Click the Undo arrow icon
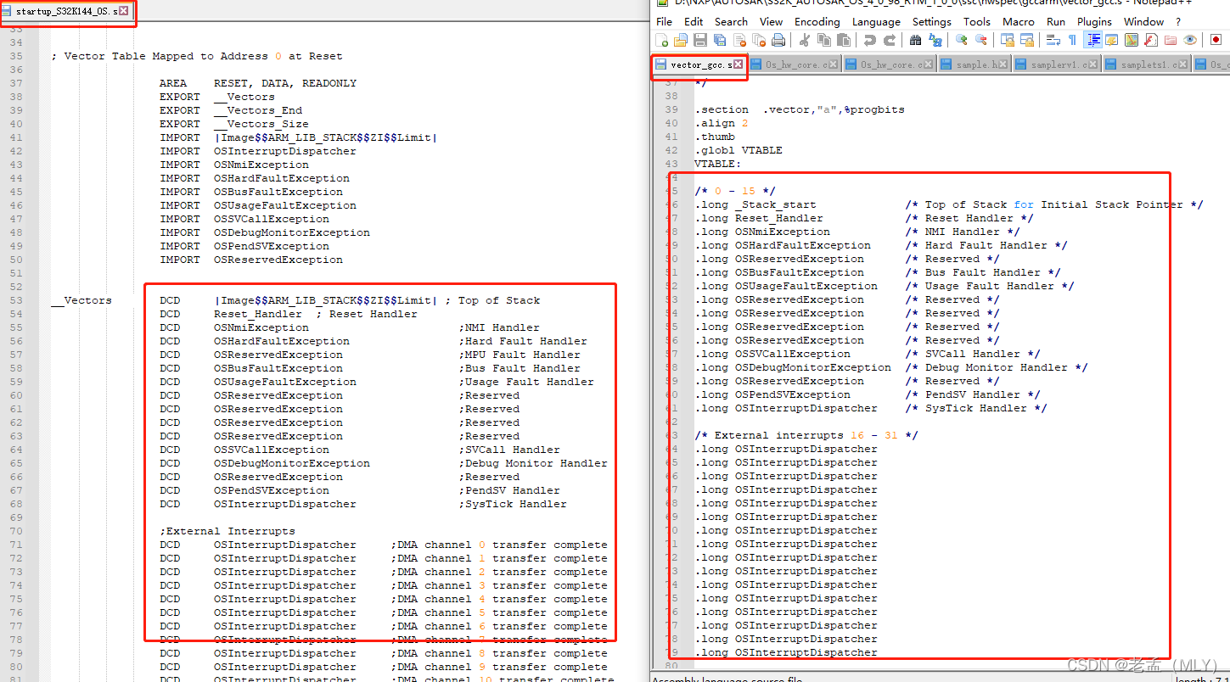This screenshot has height=682, width=1230. coord(870,40)
